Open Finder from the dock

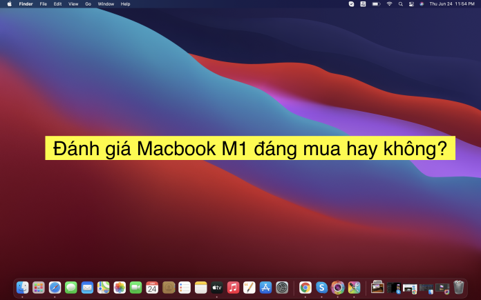[22, 288]
